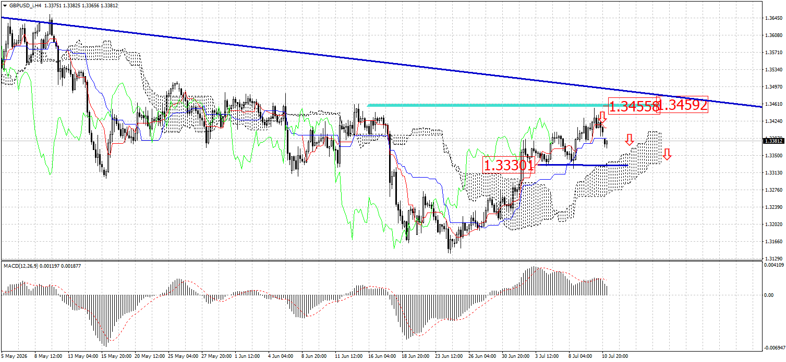The height and width of the screenshot is (362, 786).
Task: Click the -0.006947 MACD scale value
Action: pyautogui.click(x=773, y=347)
